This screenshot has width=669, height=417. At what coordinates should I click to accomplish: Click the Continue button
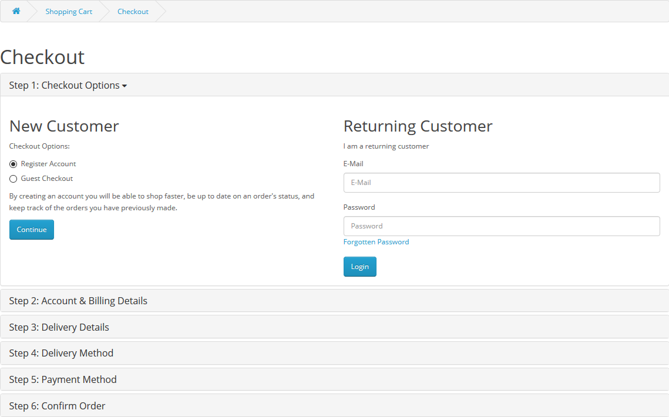[32, 230]
